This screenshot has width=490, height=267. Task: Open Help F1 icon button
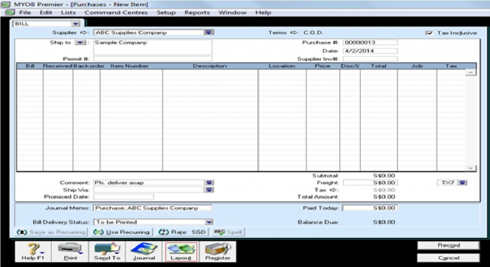tap(33, 251)
